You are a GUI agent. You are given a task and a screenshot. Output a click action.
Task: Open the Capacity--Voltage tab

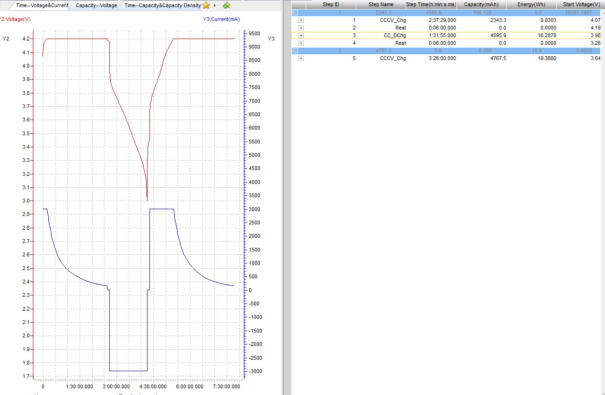point(96,5)
